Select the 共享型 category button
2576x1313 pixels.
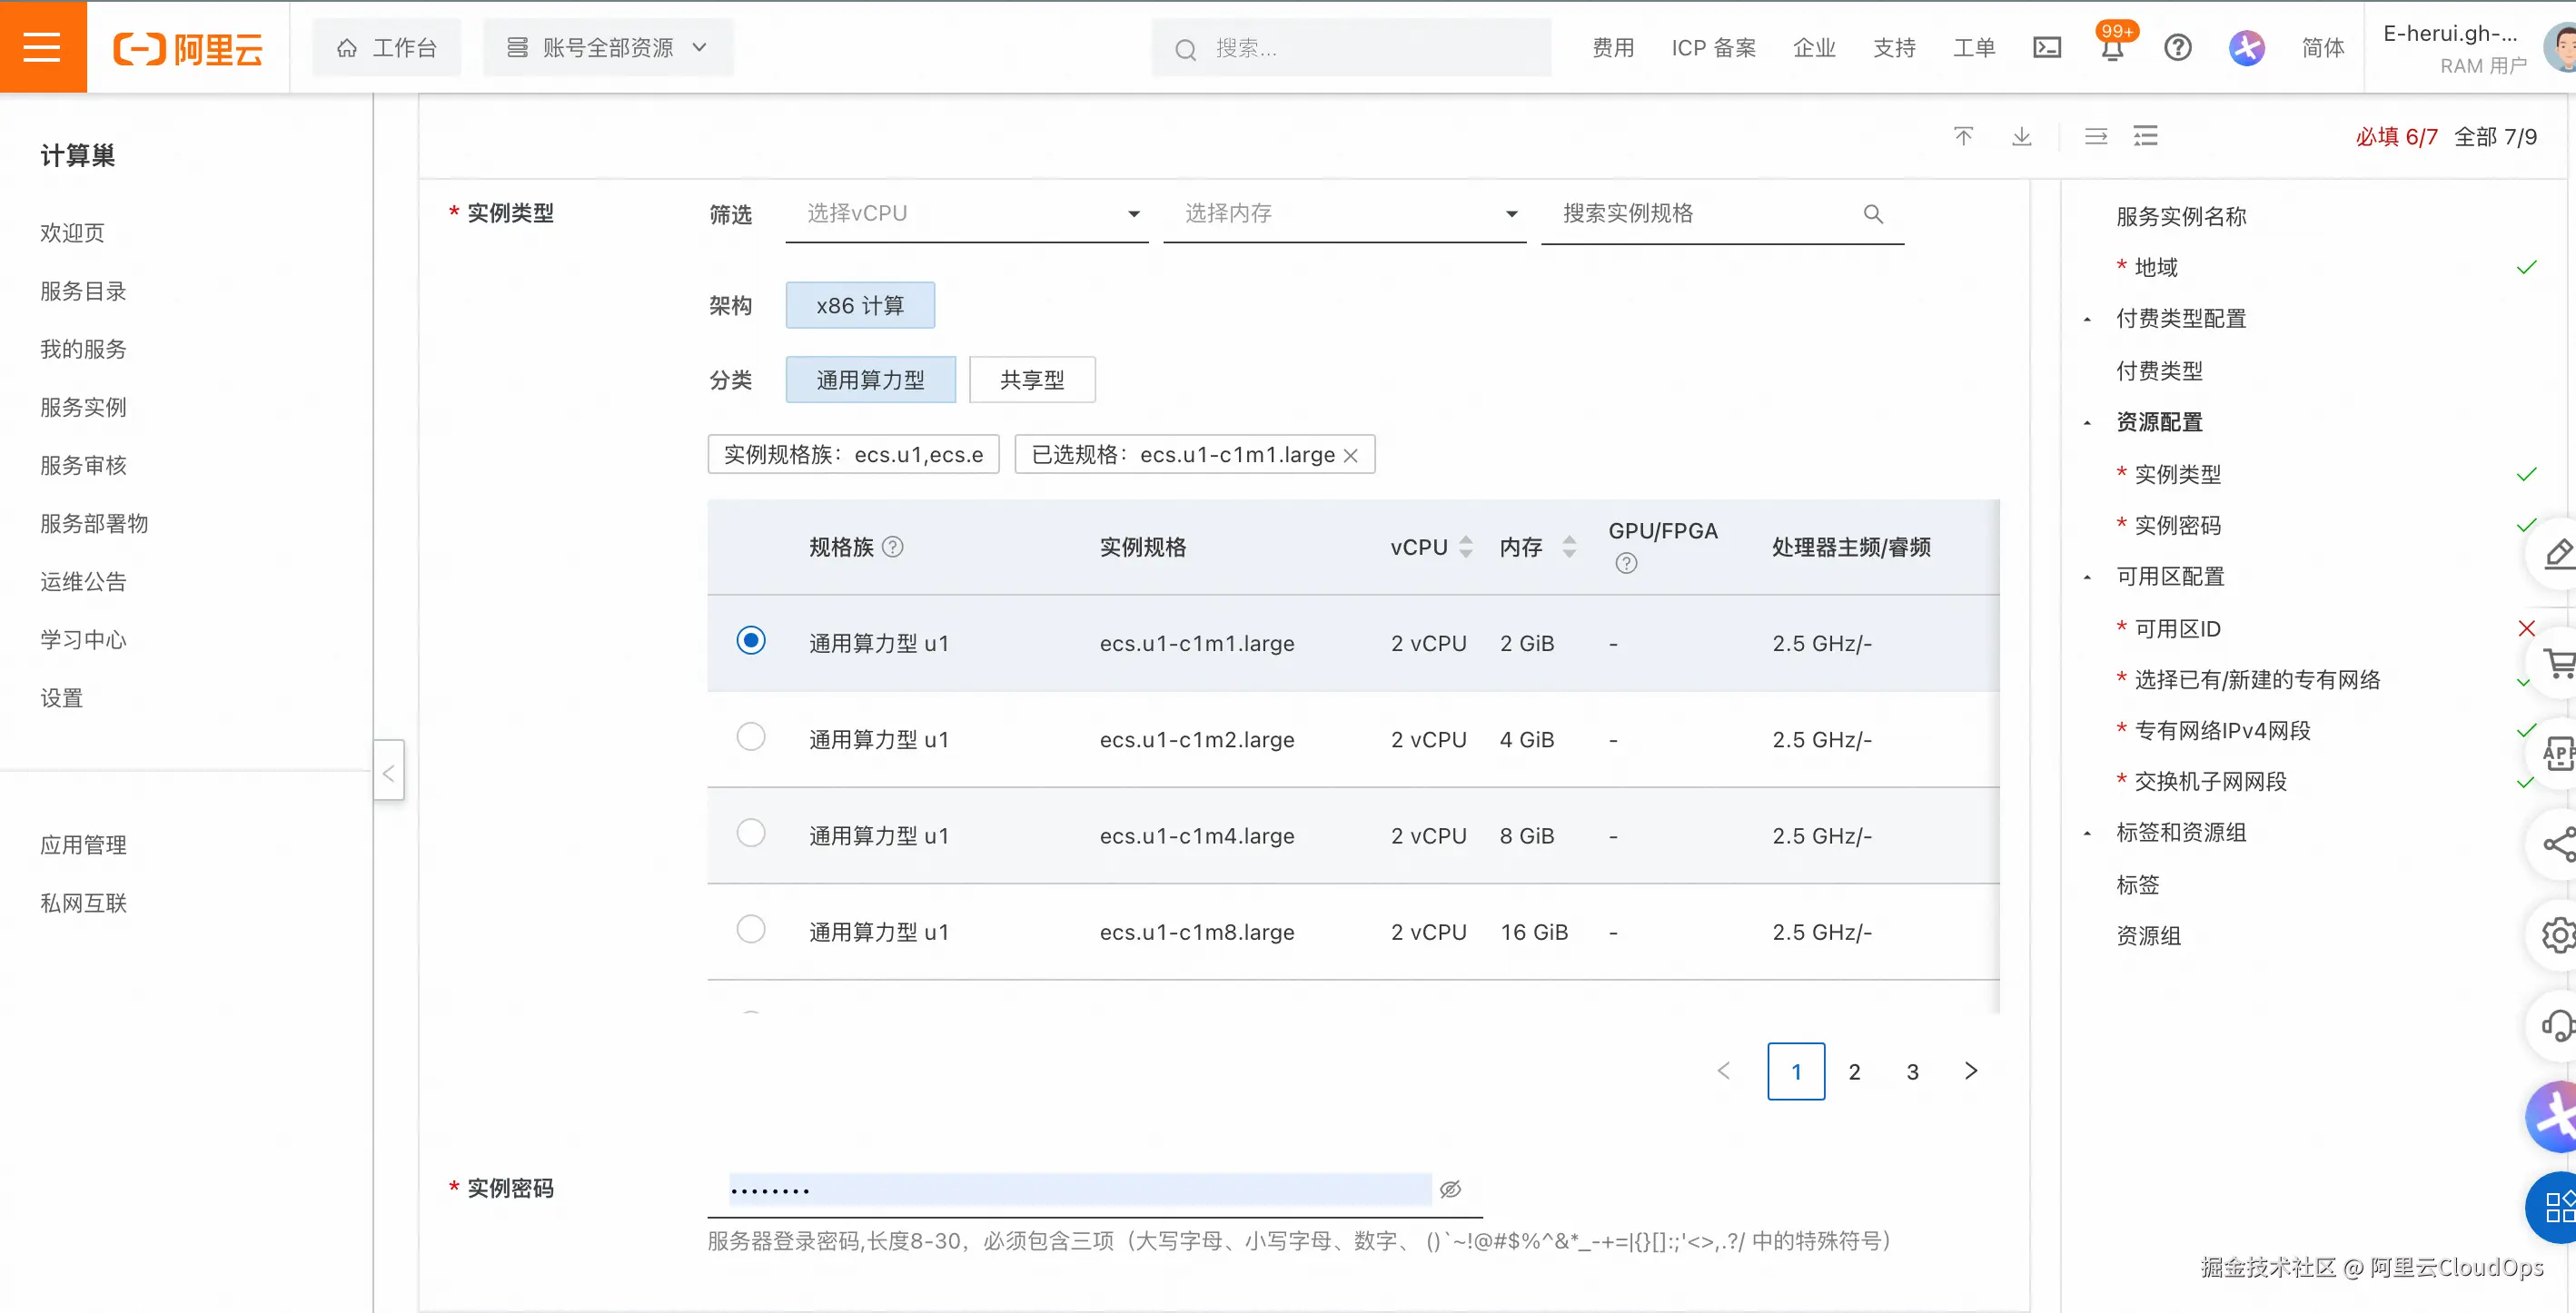pos(1031,380)
